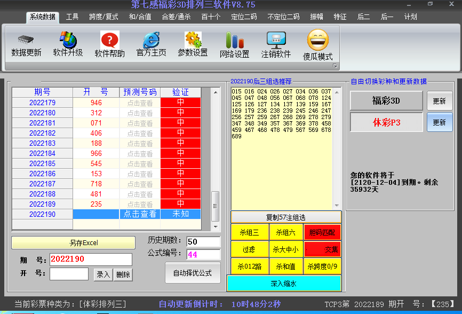
Task: Click the red 交集 button
Action: pyautogui.click(x=322, y=249)
